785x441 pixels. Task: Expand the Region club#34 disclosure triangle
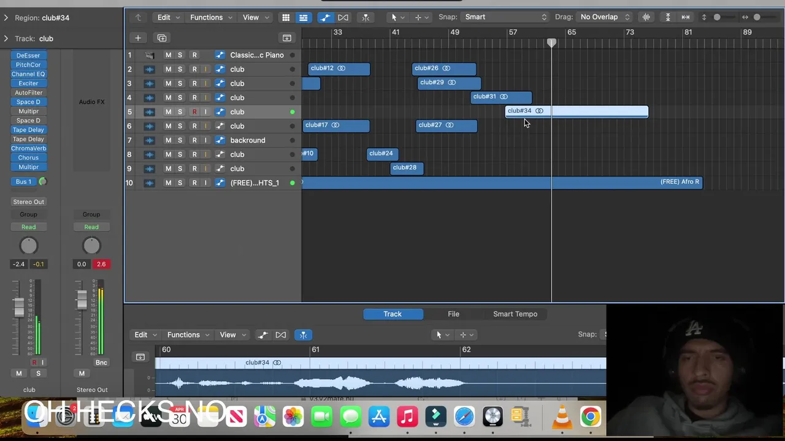6,18
